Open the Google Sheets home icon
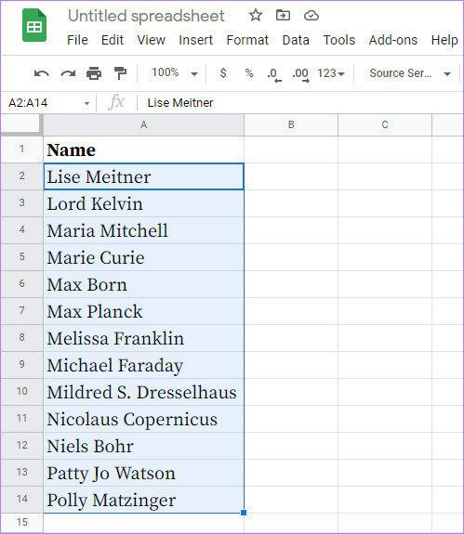The image size is (464, 534). [34, 26]
